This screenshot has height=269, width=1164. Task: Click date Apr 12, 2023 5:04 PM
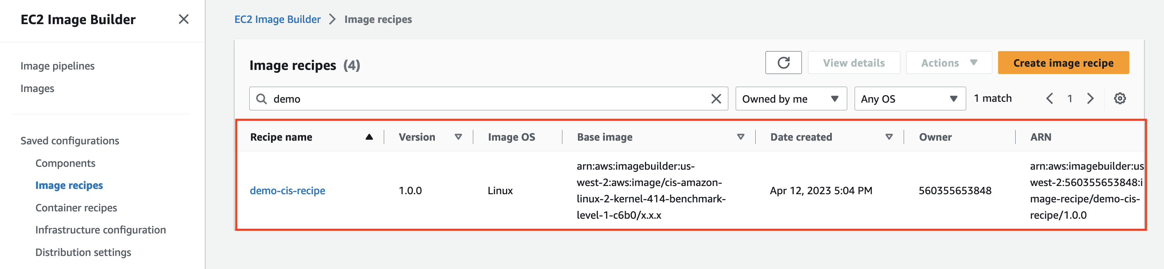pos(821,191)
